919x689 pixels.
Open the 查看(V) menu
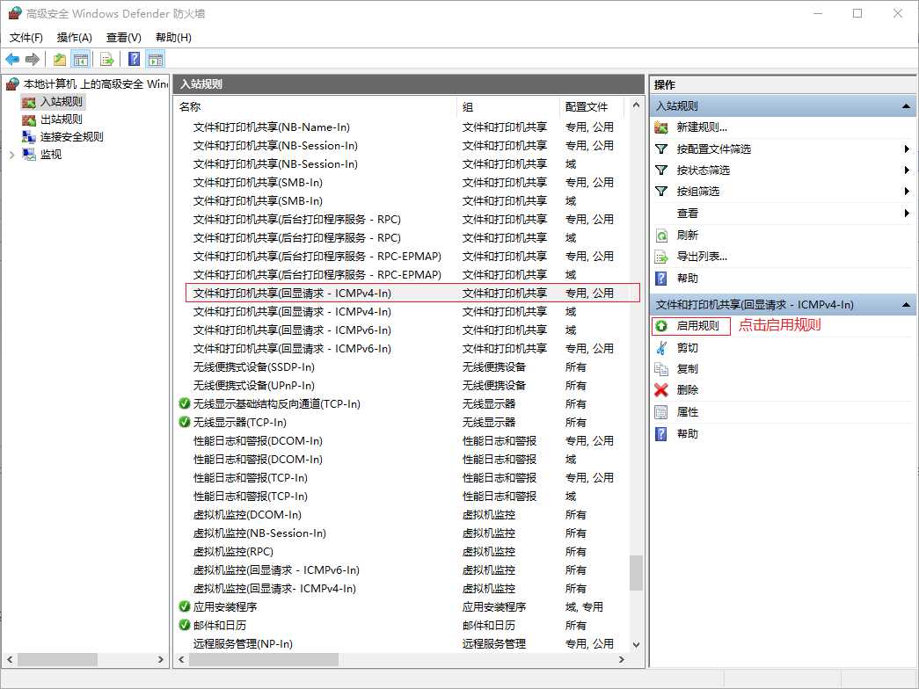(x=124, y=38)
